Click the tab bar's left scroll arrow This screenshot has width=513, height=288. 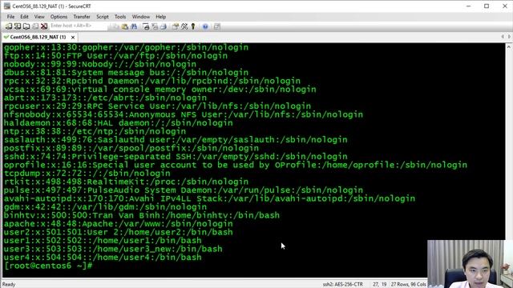[x=503, y=37]
